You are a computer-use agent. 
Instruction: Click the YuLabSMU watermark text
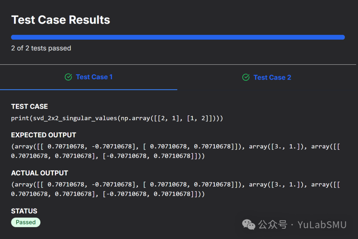point(322,225)
